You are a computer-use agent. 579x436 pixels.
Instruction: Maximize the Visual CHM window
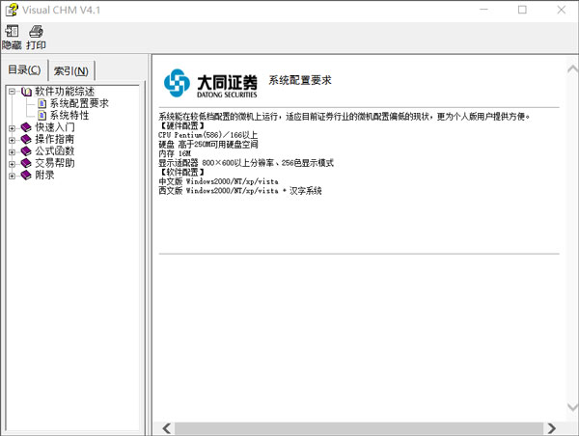click(x=522, y=10)
